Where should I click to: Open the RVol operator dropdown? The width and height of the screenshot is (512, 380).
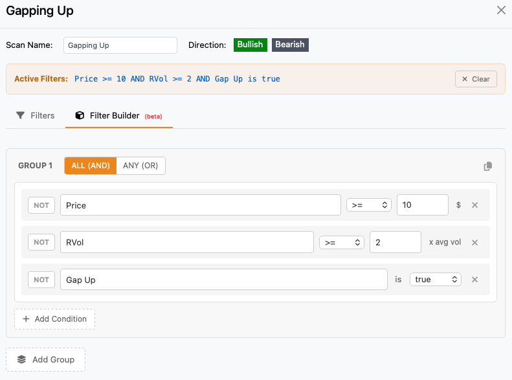point(342,242)
